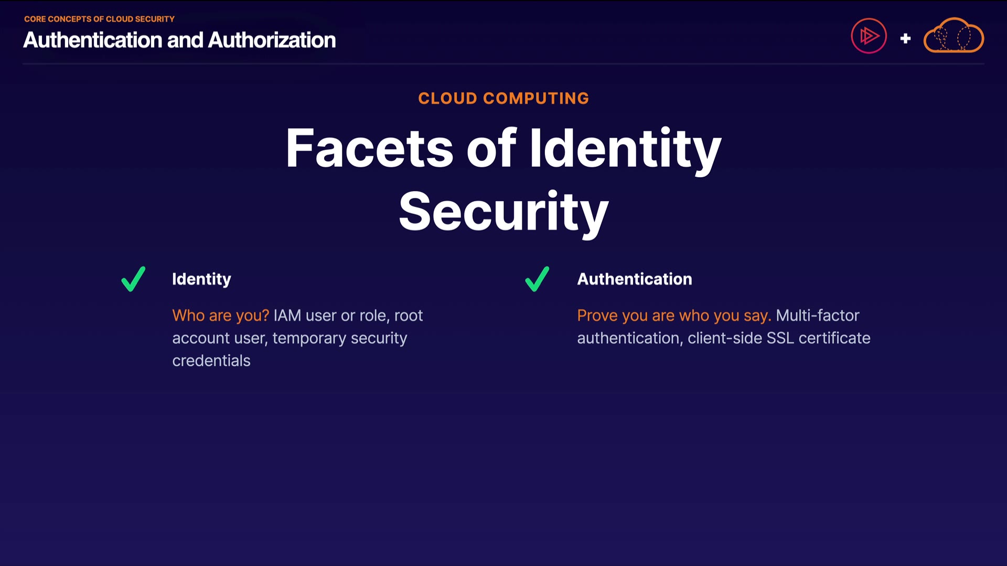1007x566 pixels.
Task: Click the green checkmark beside Authentication
Action: (537, 279)
